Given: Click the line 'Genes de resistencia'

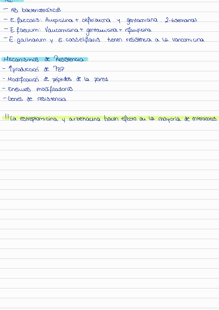Looking at the screenshot, I should [x=34, y=99].
